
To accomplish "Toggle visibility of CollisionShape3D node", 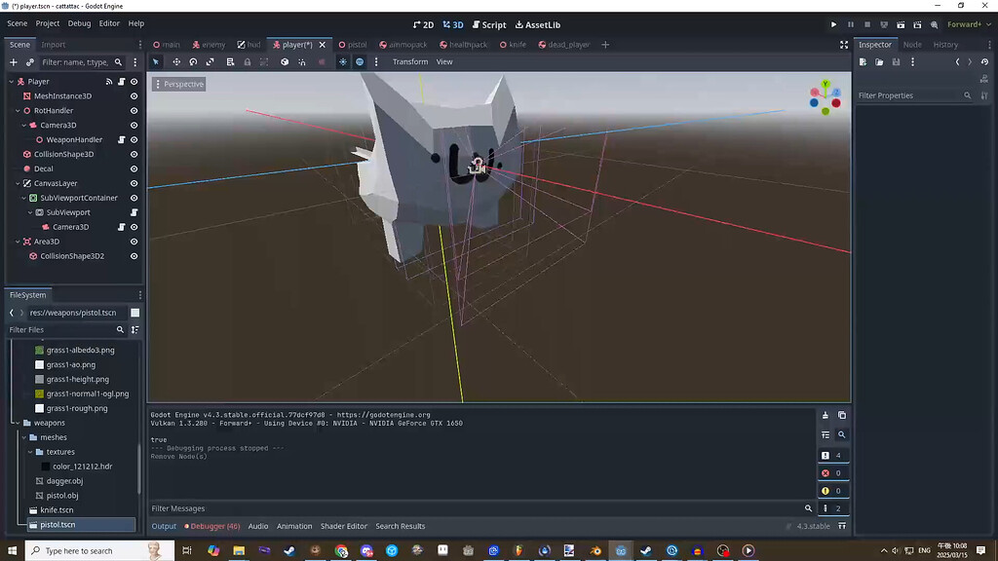I will click(134, 154).
